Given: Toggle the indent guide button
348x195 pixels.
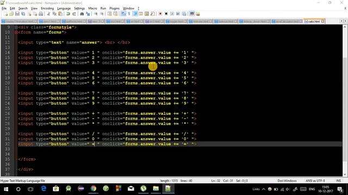Looking at the screenshot, I should click(x=135, y=14).
